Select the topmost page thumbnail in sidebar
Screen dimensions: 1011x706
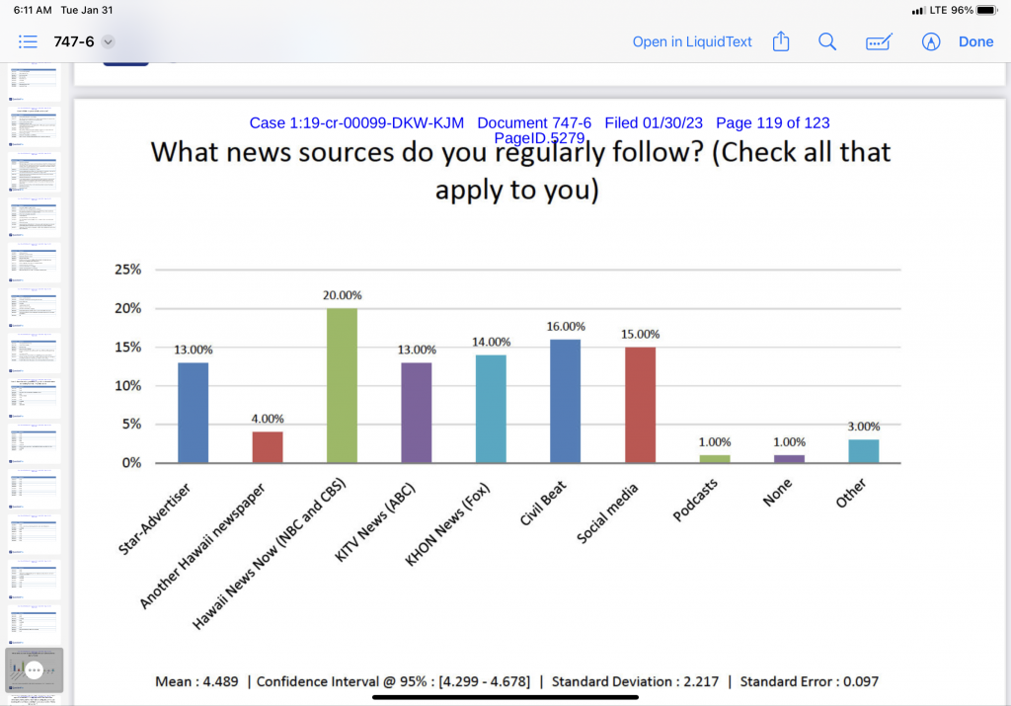(34, 83)
